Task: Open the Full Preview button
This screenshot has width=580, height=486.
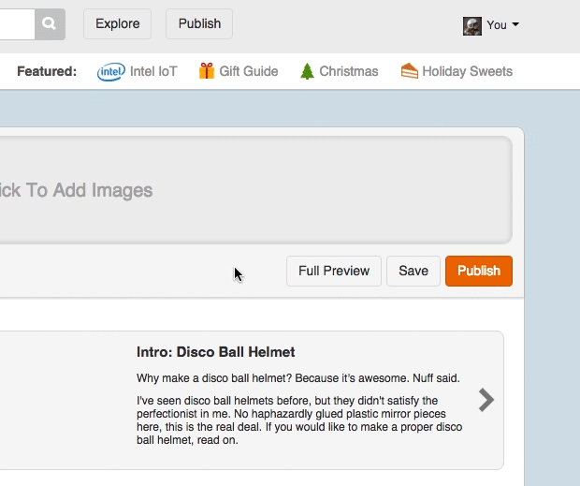Action: click(x=334, y=271)
